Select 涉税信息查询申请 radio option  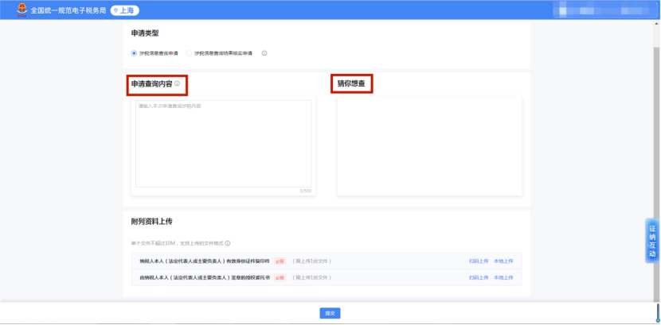(135, 53)
